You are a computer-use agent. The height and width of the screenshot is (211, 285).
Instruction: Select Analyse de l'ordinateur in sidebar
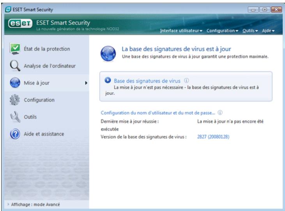[x=47, y=66]
